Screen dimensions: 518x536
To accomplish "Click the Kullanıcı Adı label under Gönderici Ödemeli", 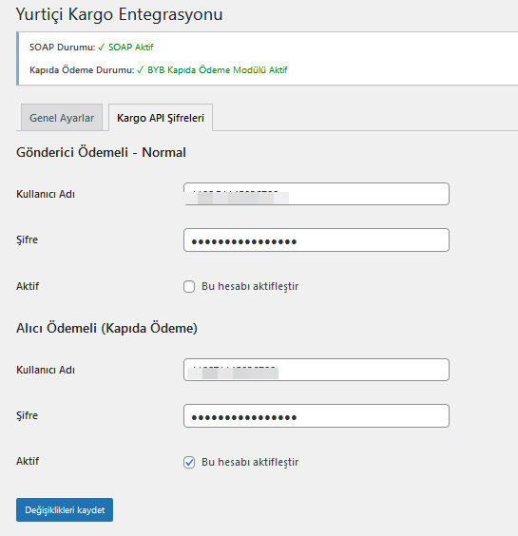I will pyautogui.click(x=46, y=194).
